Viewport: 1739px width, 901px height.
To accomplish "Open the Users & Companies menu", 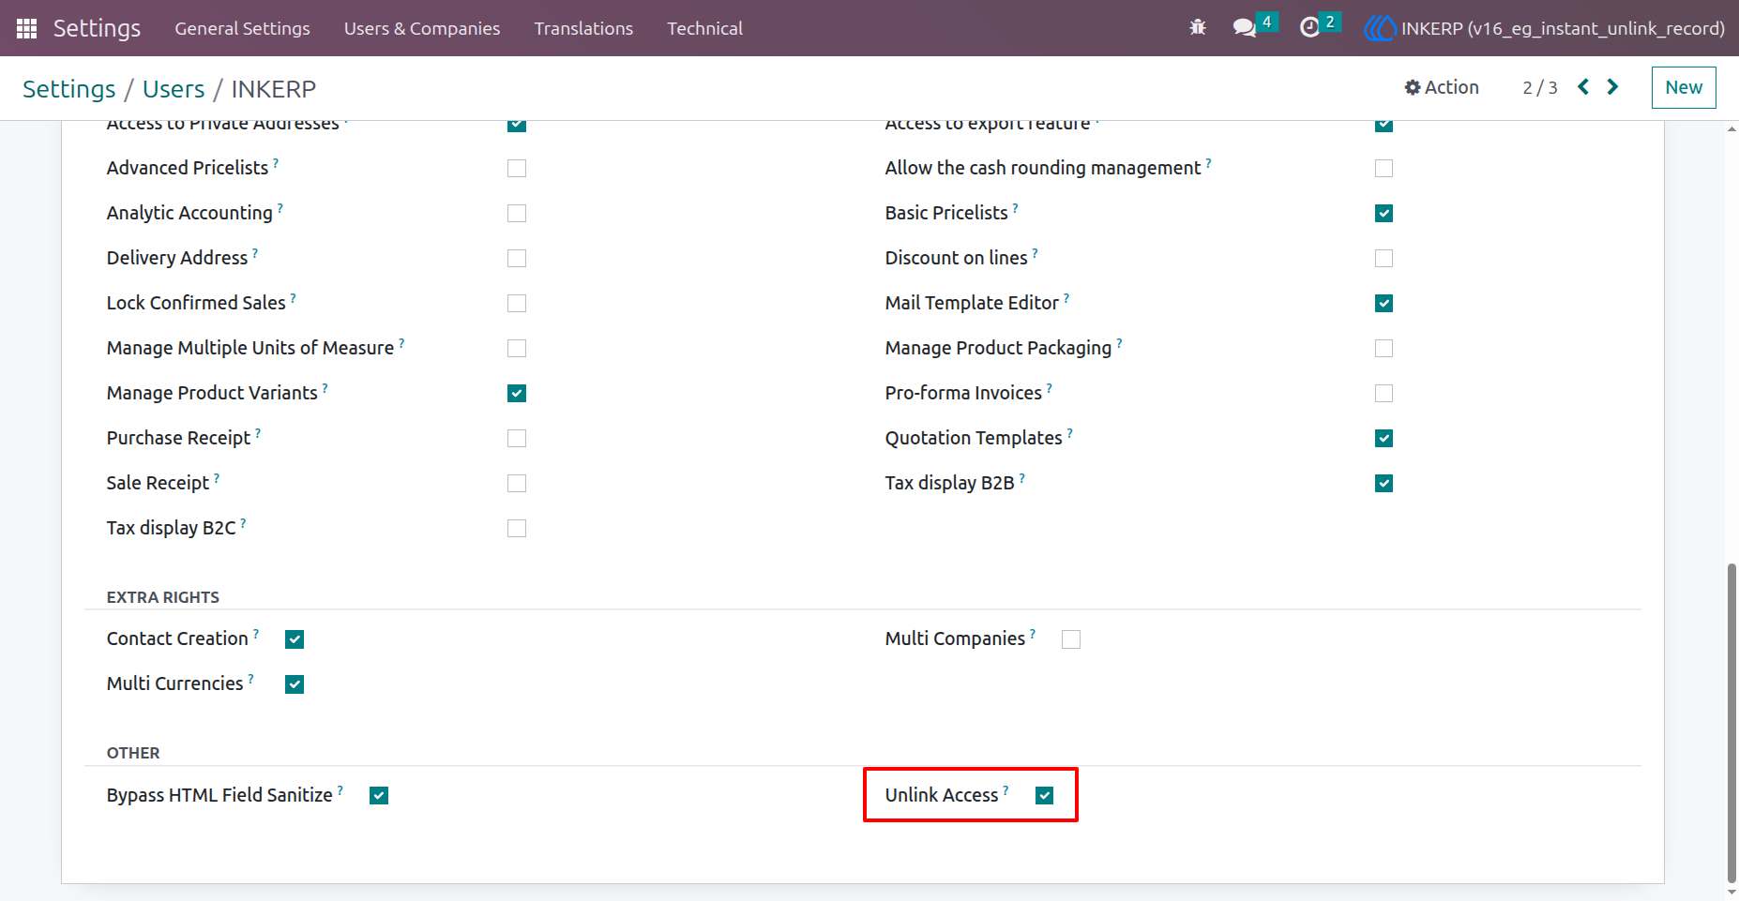I will click(422, 28).
